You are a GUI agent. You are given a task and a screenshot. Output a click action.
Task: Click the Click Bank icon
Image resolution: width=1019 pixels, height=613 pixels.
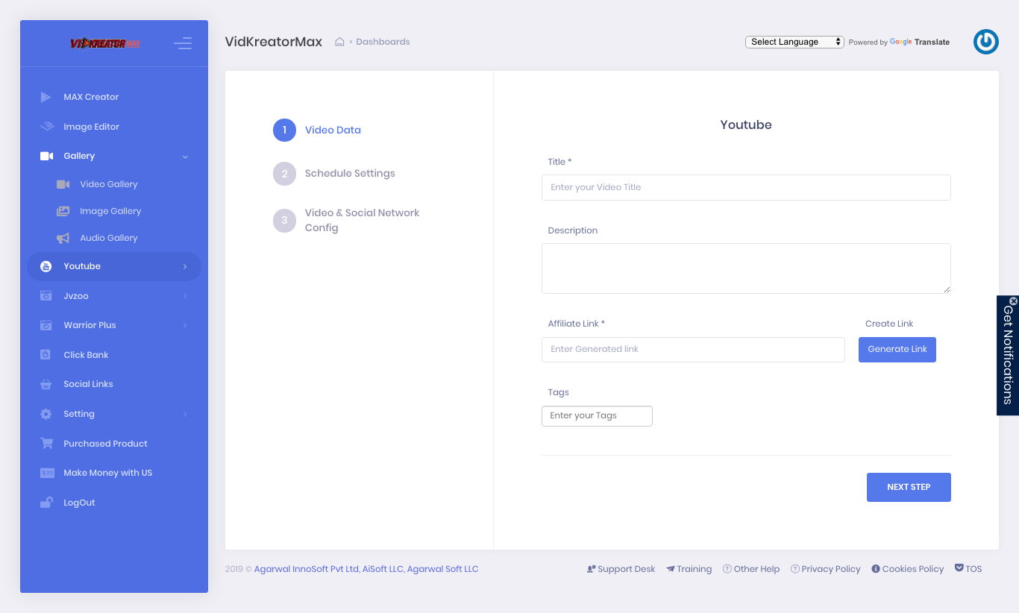[46, 355]
